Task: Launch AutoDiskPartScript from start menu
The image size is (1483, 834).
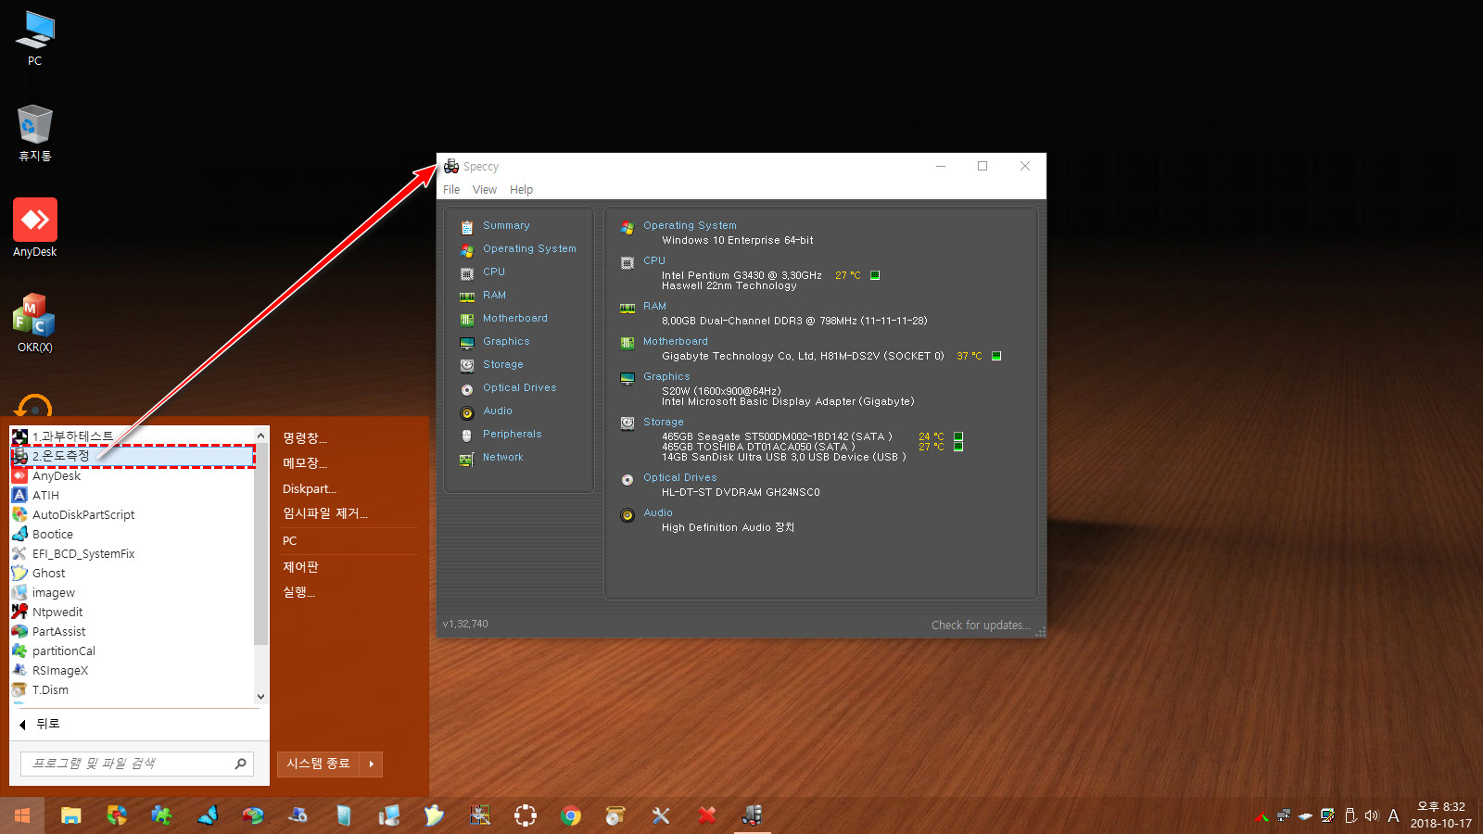Action: 132,514
